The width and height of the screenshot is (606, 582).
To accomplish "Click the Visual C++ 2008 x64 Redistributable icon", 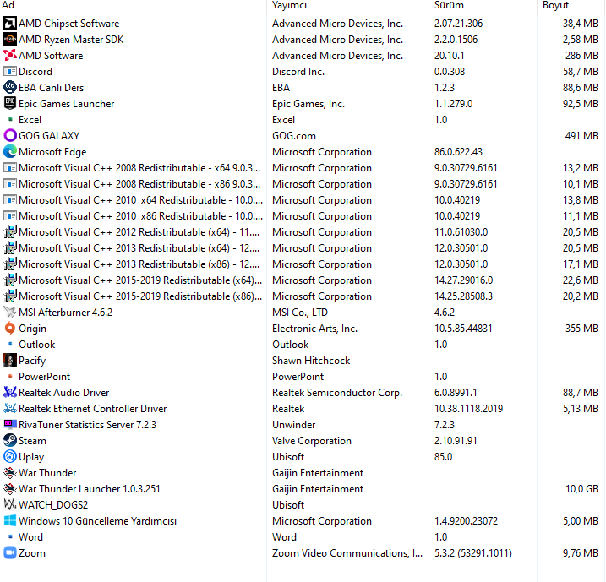I will 10,167.
